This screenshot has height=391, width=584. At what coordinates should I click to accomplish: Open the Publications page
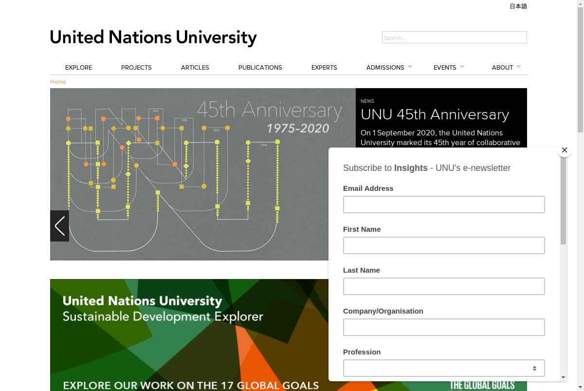[x=260, y=68]
